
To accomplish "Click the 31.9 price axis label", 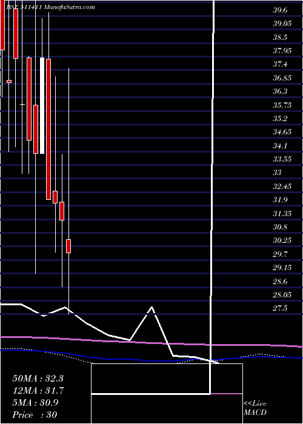I will 280,200.
